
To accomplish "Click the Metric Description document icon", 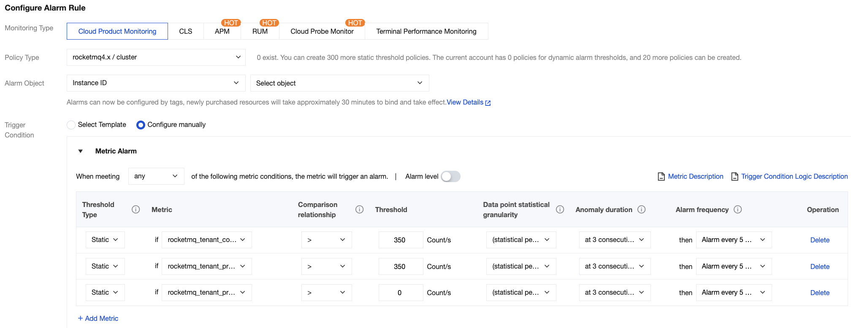I will point(661,177).
